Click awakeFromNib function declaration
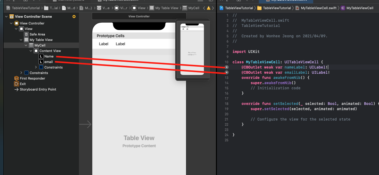The image size is (379, 175). (276, 78)
